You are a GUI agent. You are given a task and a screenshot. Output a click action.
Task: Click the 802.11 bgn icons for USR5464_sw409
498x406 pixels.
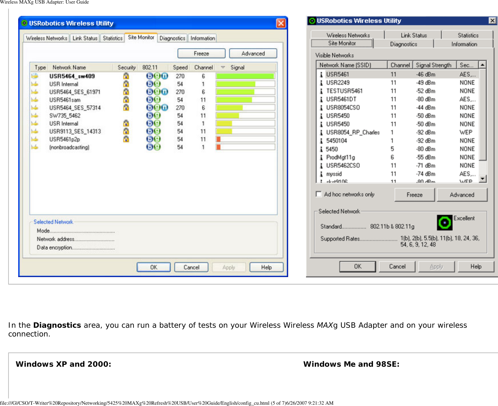(157, 76)
